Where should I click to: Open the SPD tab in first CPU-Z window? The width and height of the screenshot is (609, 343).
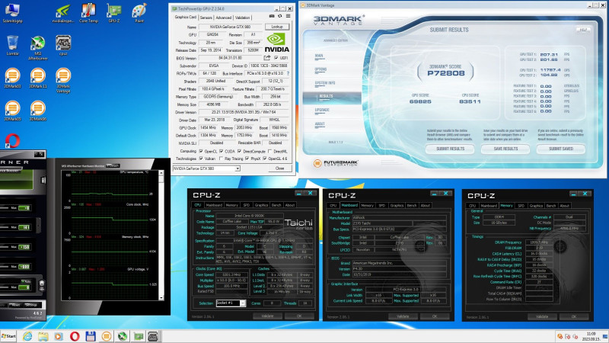point(246,205)
